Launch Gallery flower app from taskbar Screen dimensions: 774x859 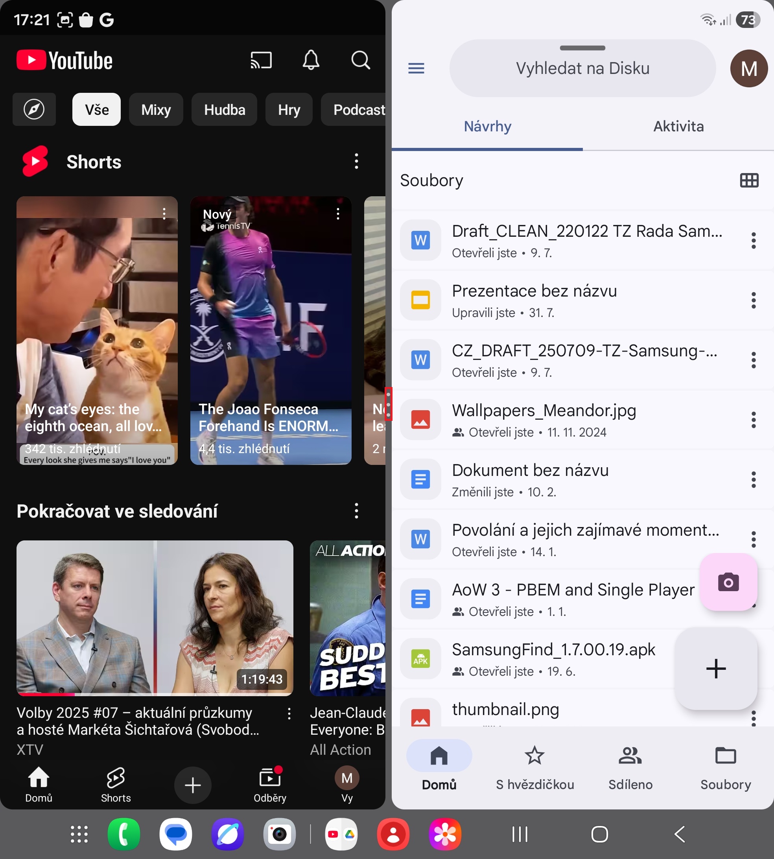click(445, 834)
